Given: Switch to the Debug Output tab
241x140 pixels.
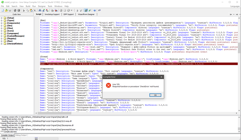Looking at the screenshot, I should coord(21,135).
